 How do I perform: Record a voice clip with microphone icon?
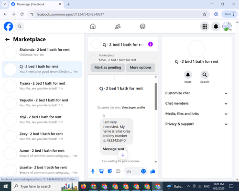tap(93, 171)
